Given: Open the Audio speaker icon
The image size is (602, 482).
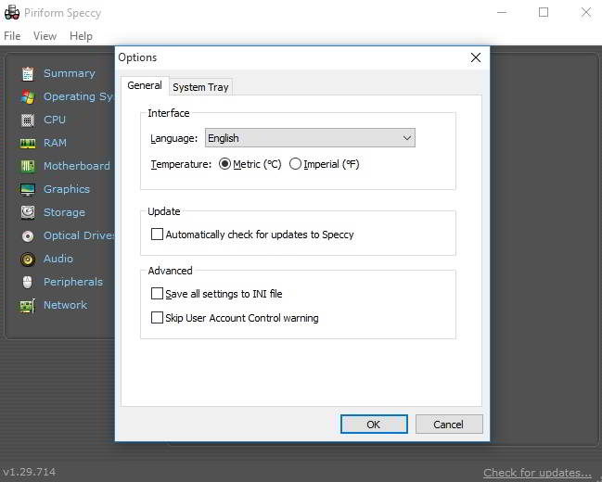Looking at the screenshot, I should 27,259.
